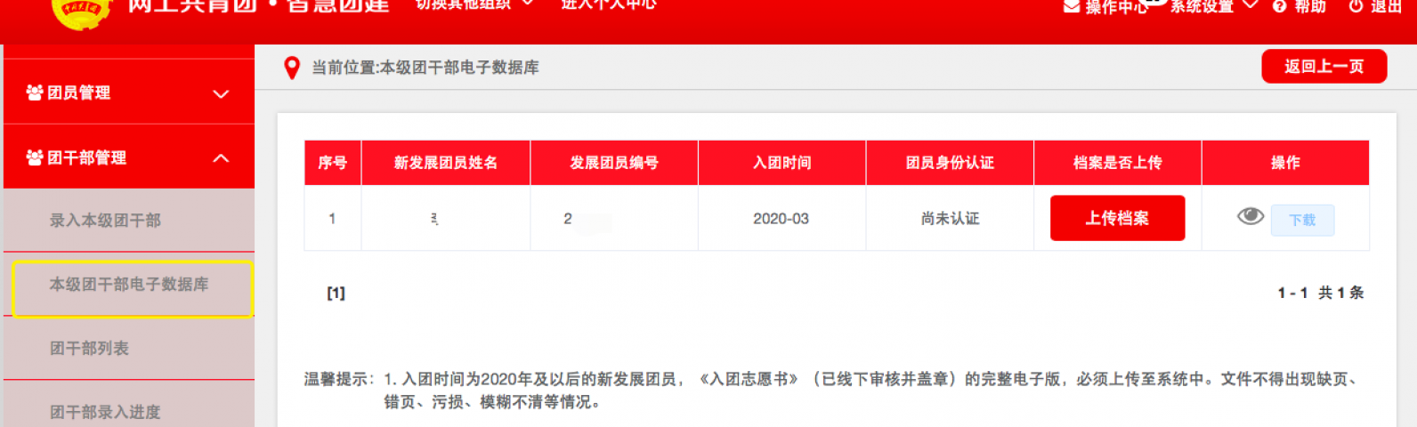This screenshot has width=1417, height=427.
Task: Click the 返回上一页 button
Action: pyautogui.click(x=1324, y=67)
